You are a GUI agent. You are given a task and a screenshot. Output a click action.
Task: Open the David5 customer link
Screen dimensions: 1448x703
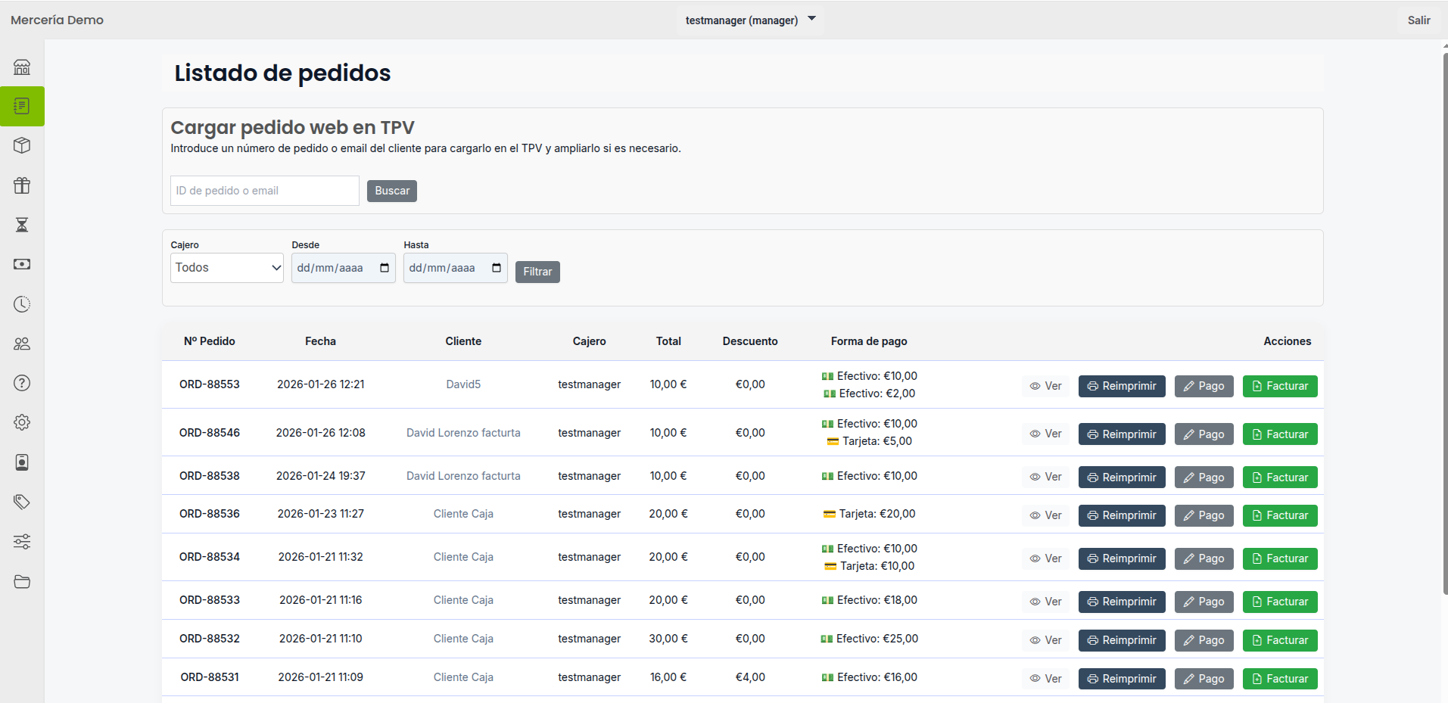pos(462,384)
